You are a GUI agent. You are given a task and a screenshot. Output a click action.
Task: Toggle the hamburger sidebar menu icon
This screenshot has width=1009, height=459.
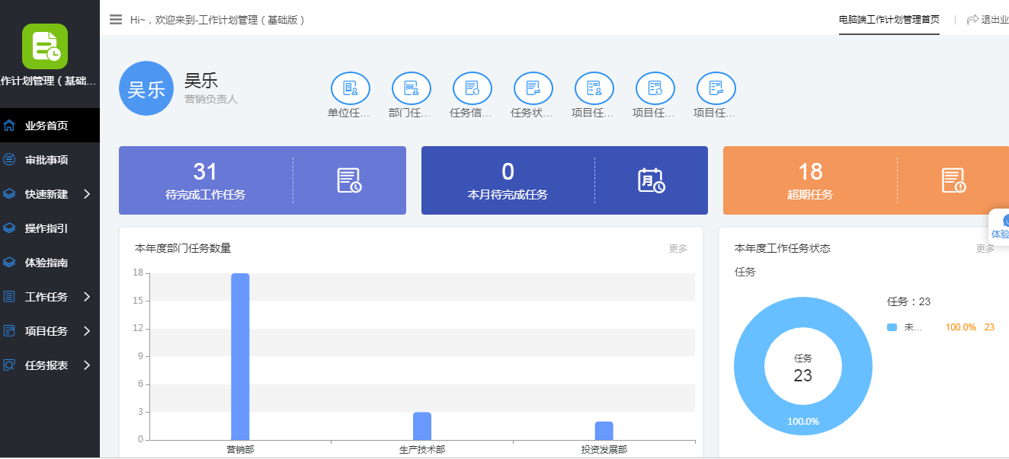click(x=116, y=20)
